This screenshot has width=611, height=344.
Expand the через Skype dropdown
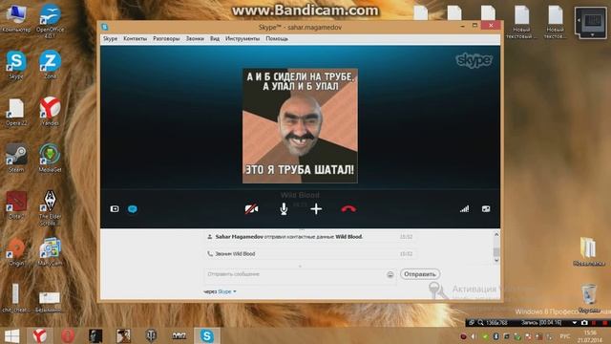tap(220, 291)
